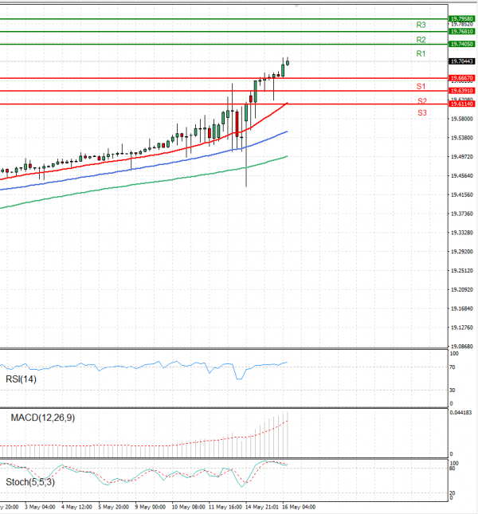Select the 19.76810 price tag
This screenshot has height=514, width=478.
(461, 31)
